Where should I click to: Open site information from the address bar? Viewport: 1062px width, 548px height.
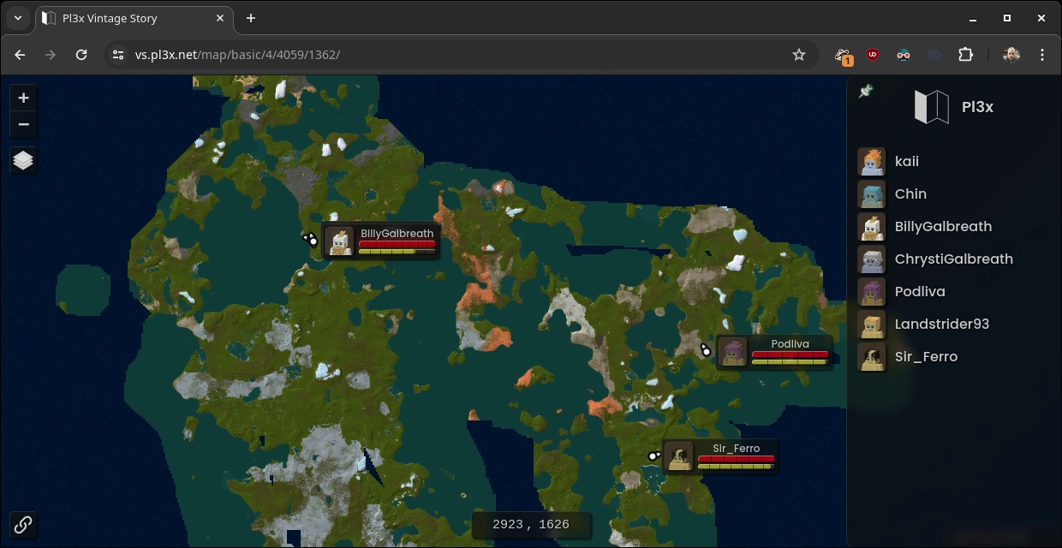point(117,54)
